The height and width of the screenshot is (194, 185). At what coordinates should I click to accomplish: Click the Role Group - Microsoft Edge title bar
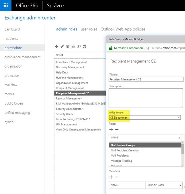pos(146,39)
